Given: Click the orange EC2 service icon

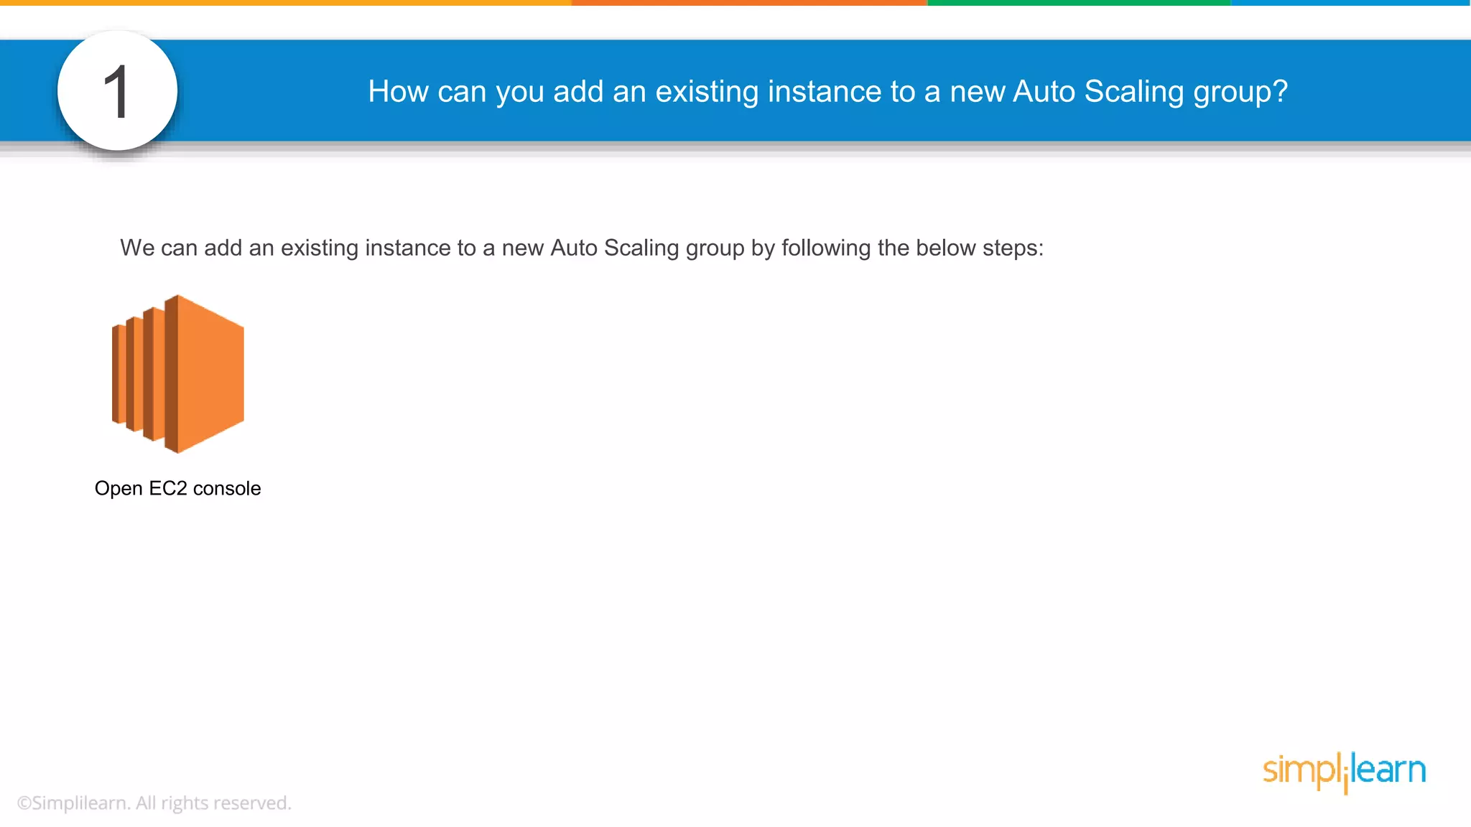Looking at the screenshot, I should [178, 374].
